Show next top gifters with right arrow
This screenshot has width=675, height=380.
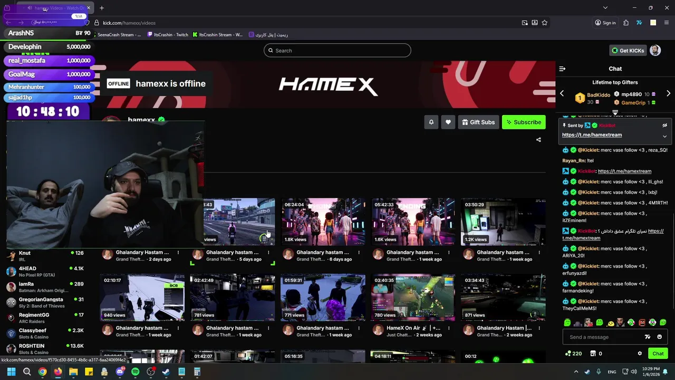click(x=668, y=93)
